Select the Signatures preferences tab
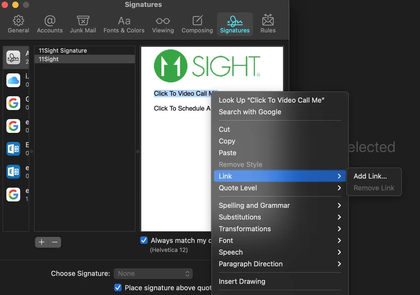Viewport: 420px width, 295px height. pos(235,24)
